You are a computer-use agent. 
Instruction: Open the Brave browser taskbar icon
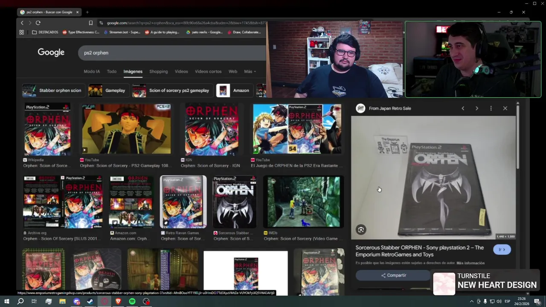click(x=118, y=301)
